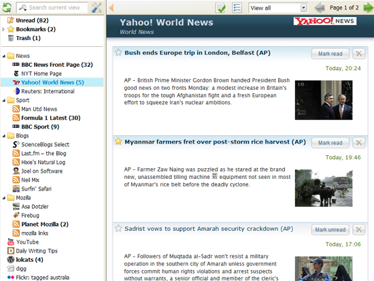Select Hixie's Natural Log feed
Screen dimensions: 374x281
(43, 163)
